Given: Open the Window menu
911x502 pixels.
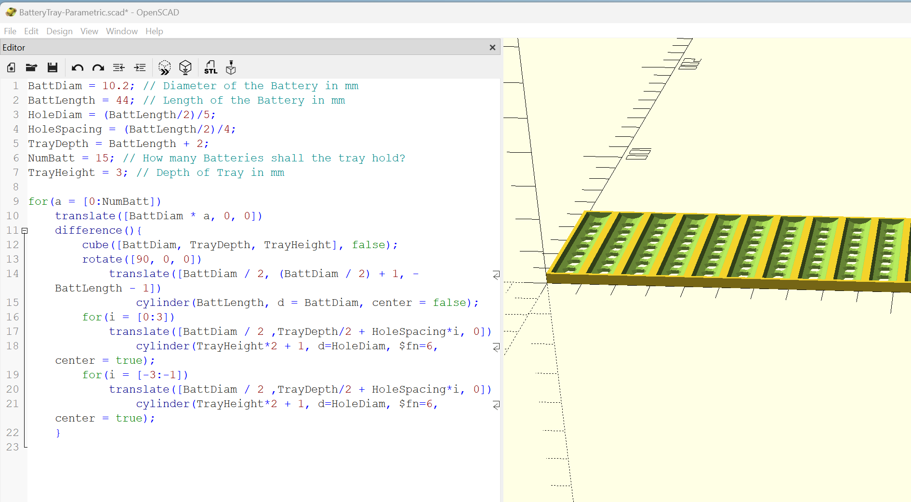Looking at the screenshot, I should pyautogui.click(x=122, y=31).
